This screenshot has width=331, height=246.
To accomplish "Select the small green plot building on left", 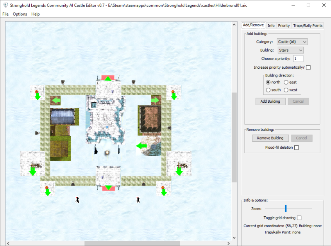I will pos(60,130).
